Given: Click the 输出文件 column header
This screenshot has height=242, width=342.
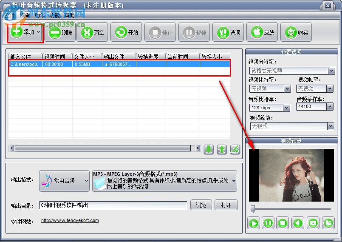Looking at the screenshot, I should (119, 56).
